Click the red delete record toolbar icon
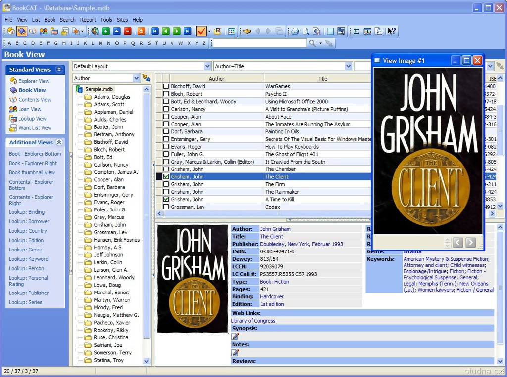This screenshot has height=377, width=507. (128, 31)
